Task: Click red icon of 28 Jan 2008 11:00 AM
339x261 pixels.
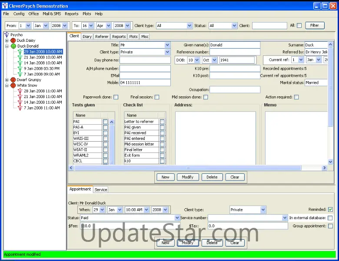Action: 20,91
